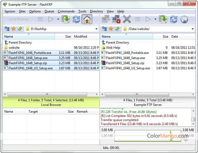The image size is (198, 153).
Task: Expand the D:\flashfxp path dropdown
Action: point(97,29)
